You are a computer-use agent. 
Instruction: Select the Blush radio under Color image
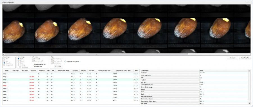[x=19, y=59]
